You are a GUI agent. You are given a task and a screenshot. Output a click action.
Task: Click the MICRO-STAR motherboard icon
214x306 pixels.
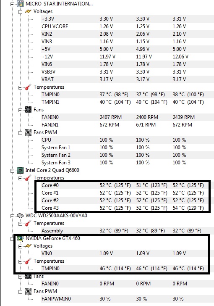(20, 4)
